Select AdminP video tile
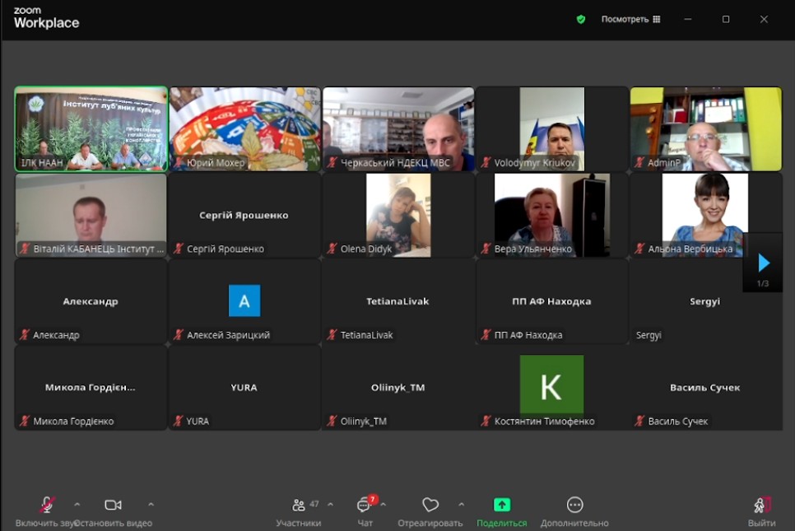Image resolution: width=795 pixels, height=531 pixels. point(706,128)
